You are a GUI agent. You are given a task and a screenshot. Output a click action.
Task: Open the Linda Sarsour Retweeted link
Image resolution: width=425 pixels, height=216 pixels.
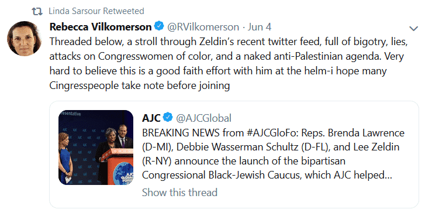pyautogui.click(x=96, y=11)
